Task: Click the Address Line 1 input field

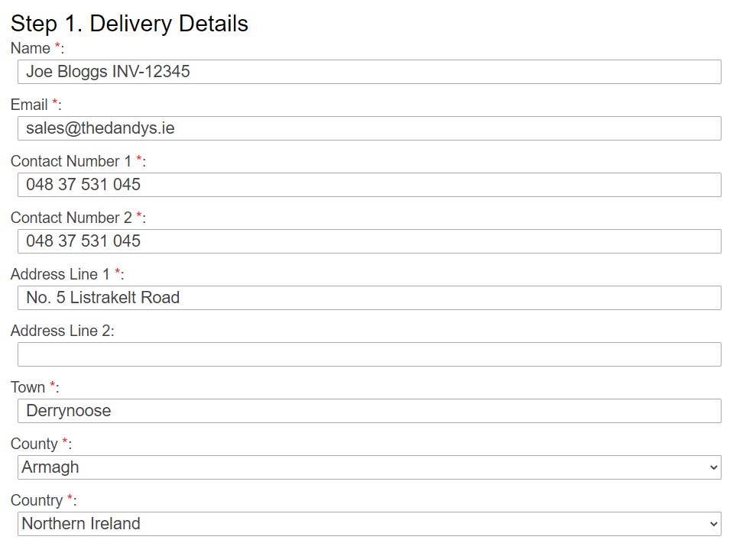Action: click(x=369, y=298)
